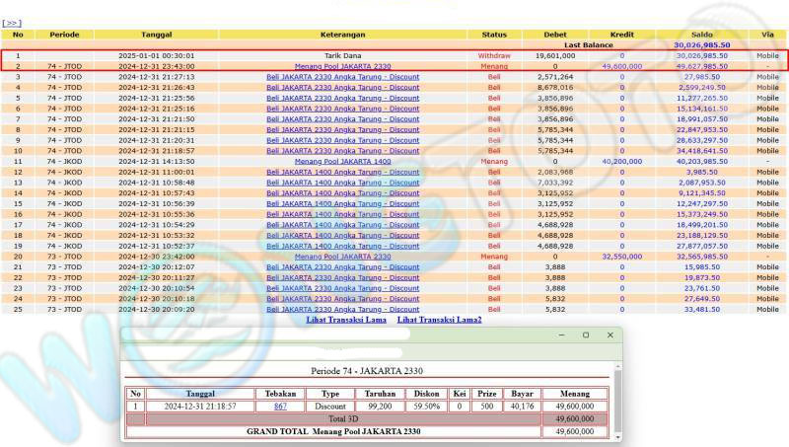Maximize the Periode 74 popup window
The height and width of the screenshot is (447, 789).
[x=585, y=335]
